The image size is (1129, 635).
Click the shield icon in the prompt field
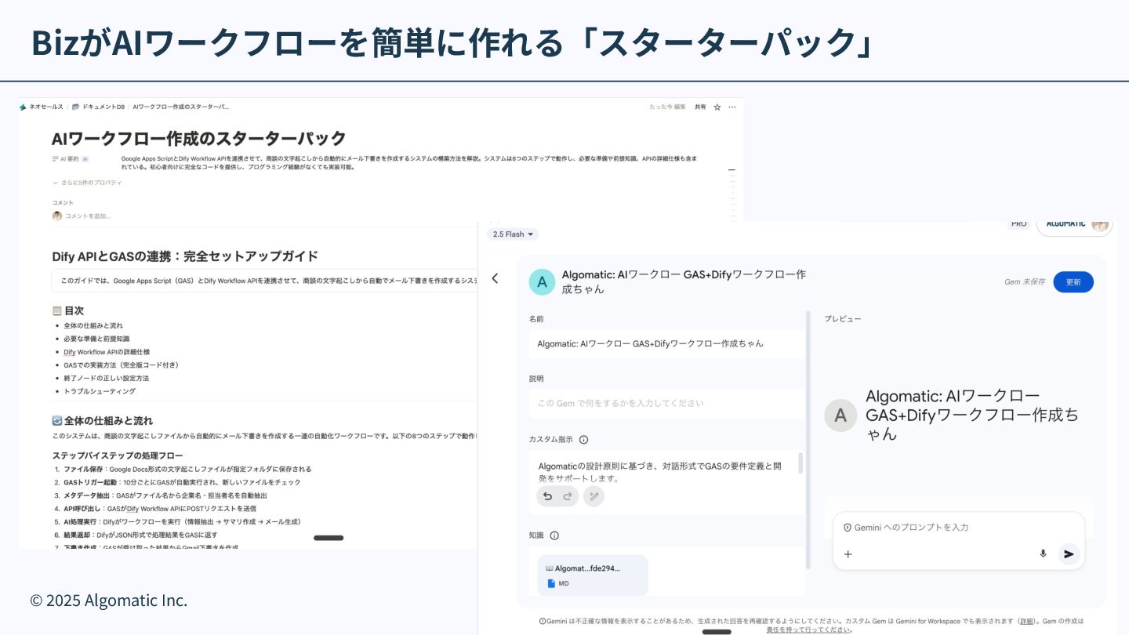847,528
